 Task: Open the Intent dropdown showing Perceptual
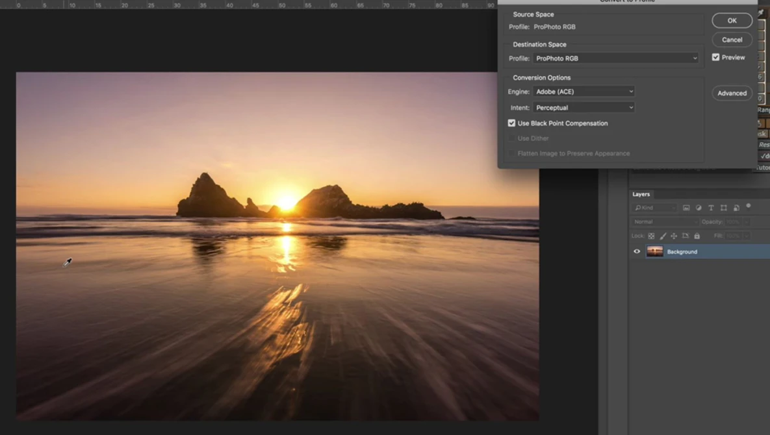(x=584, y=107)
